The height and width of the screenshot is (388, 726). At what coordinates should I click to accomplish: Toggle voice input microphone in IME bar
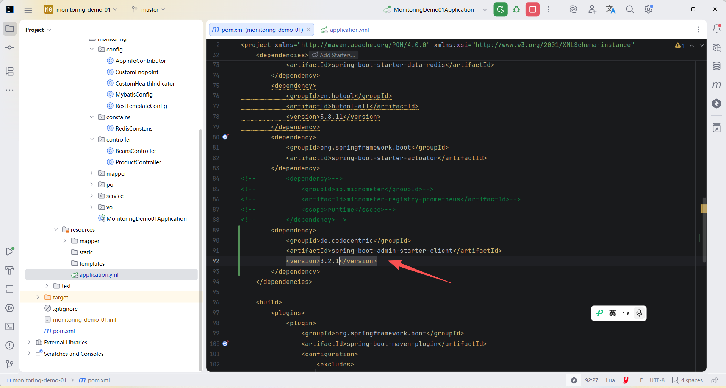[x=639, y=313]
